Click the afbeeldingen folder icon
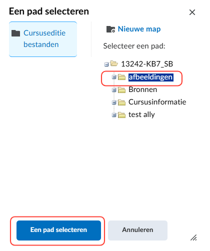 click(121, 77)
